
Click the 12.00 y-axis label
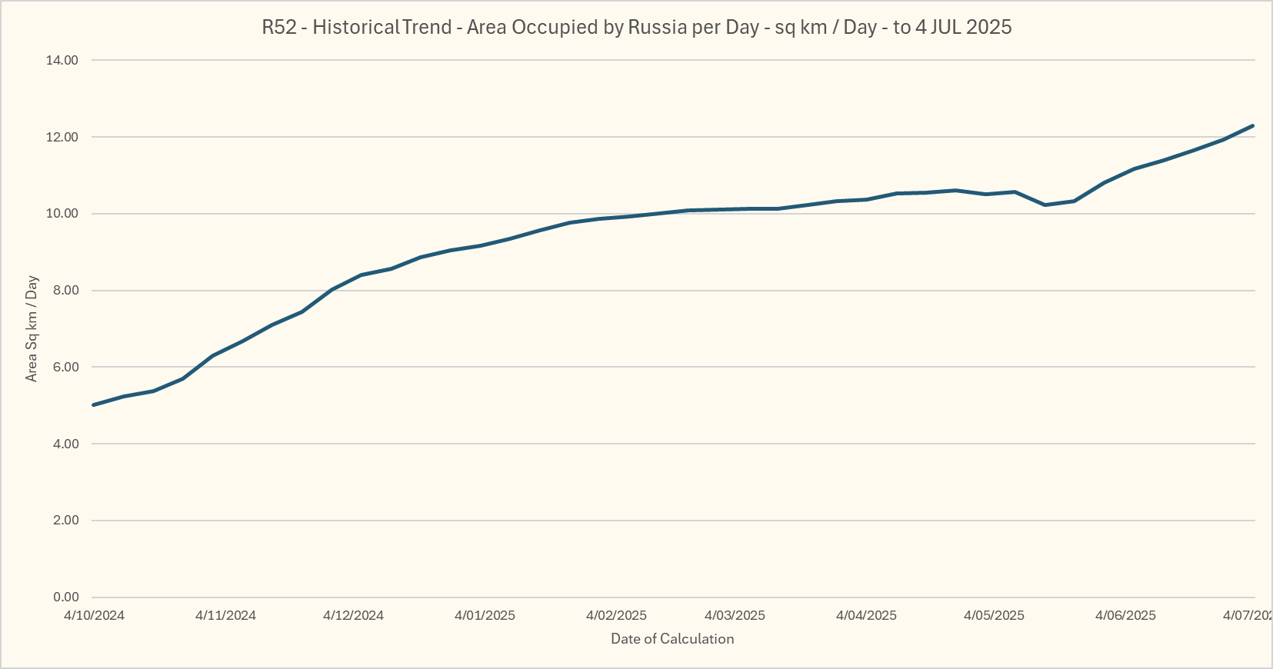tap(62, 138)
